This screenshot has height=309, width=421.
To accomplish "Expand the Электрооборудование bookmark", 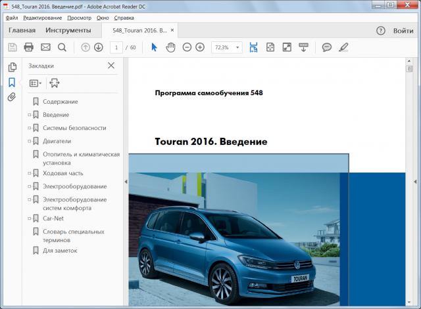I will (x=29, y=186).
